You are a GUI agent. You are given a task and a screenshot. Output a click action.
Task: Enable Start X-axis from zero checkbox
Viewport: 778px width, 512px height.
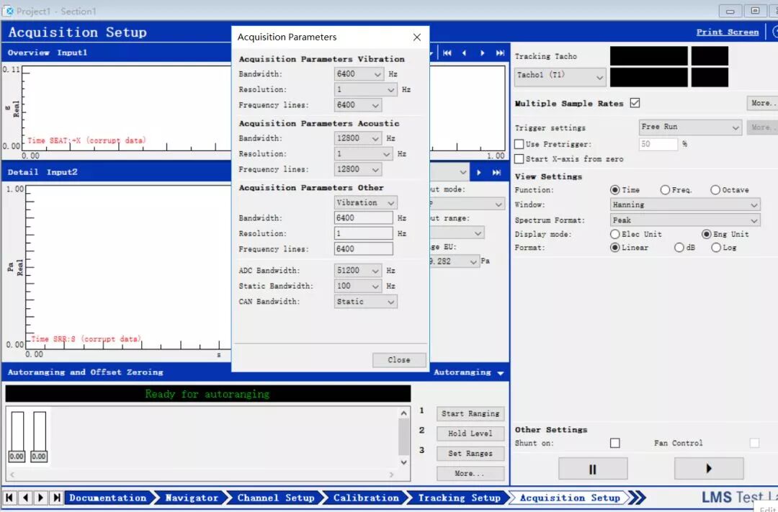click(519, 158)
